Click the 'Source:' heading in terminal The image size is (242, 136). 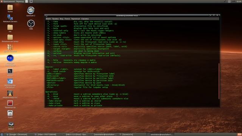pyautogui.click(x=50, y=67)
